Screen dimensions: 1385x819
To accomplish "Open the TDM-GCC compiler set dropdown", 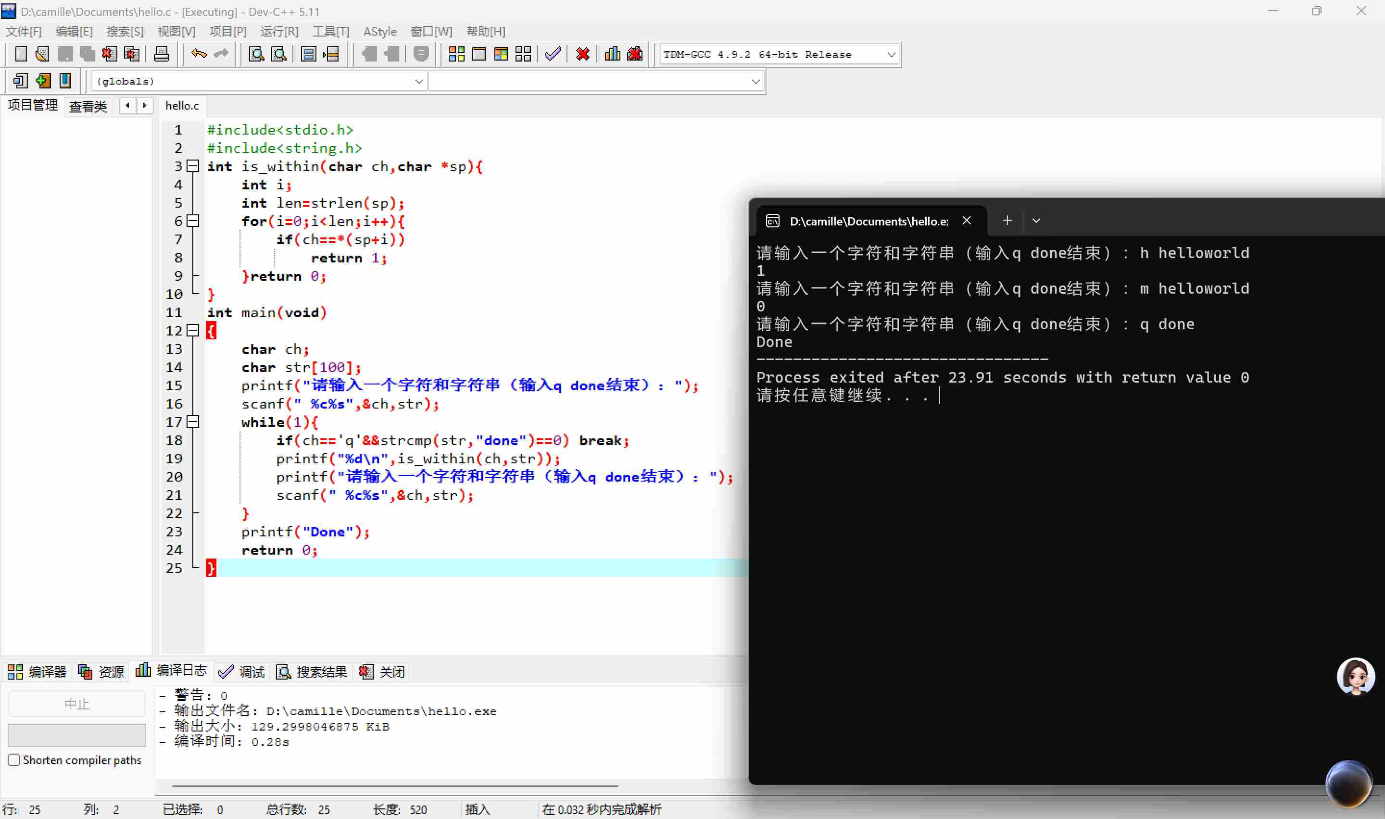I will point(891,55).
